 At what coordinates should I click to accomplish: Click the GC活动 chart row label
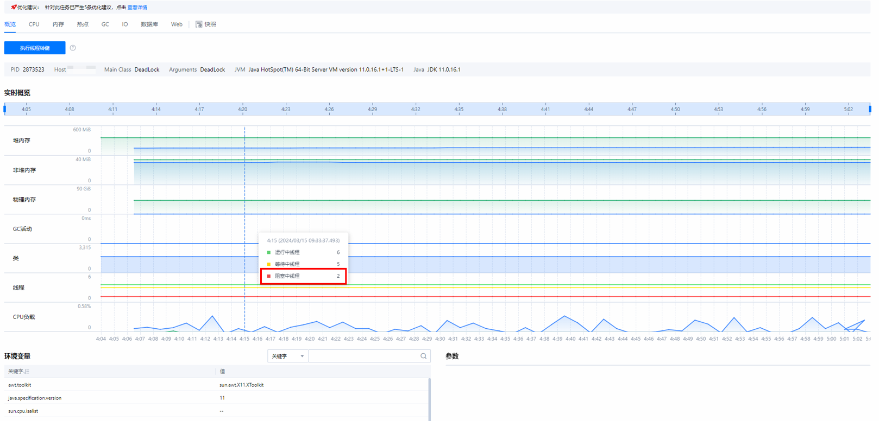[x=22, y=229]
